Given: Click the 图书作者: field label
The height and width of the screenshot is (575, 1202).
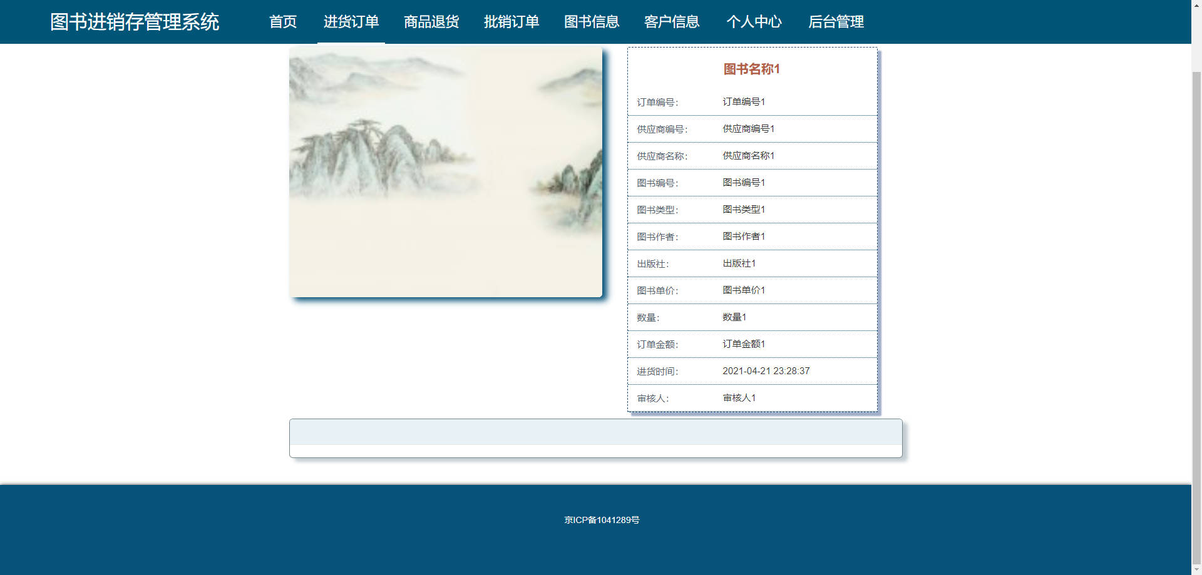Looking at the screenshot, I should tap(657, 237).
